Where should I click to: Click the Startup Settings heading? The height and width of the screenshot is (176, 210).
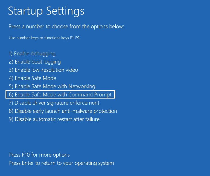tap(46, 11)
